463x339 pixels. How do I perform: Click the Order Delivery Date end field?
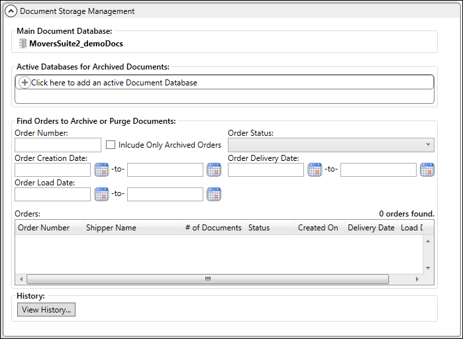coord(378,170)
